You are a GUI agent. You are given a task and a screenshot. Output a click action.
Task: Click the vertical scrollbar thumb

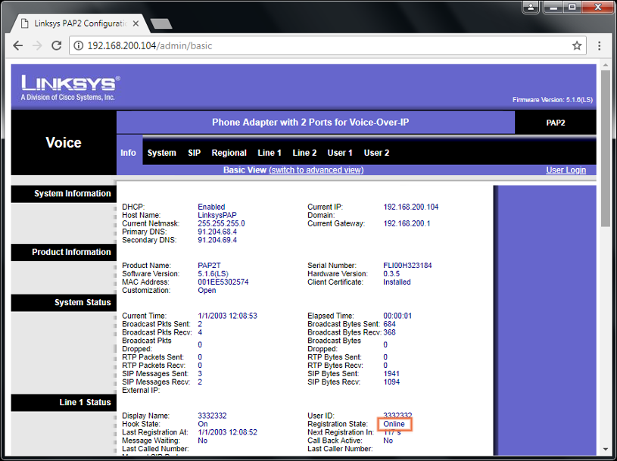click(x=606, y=148)
